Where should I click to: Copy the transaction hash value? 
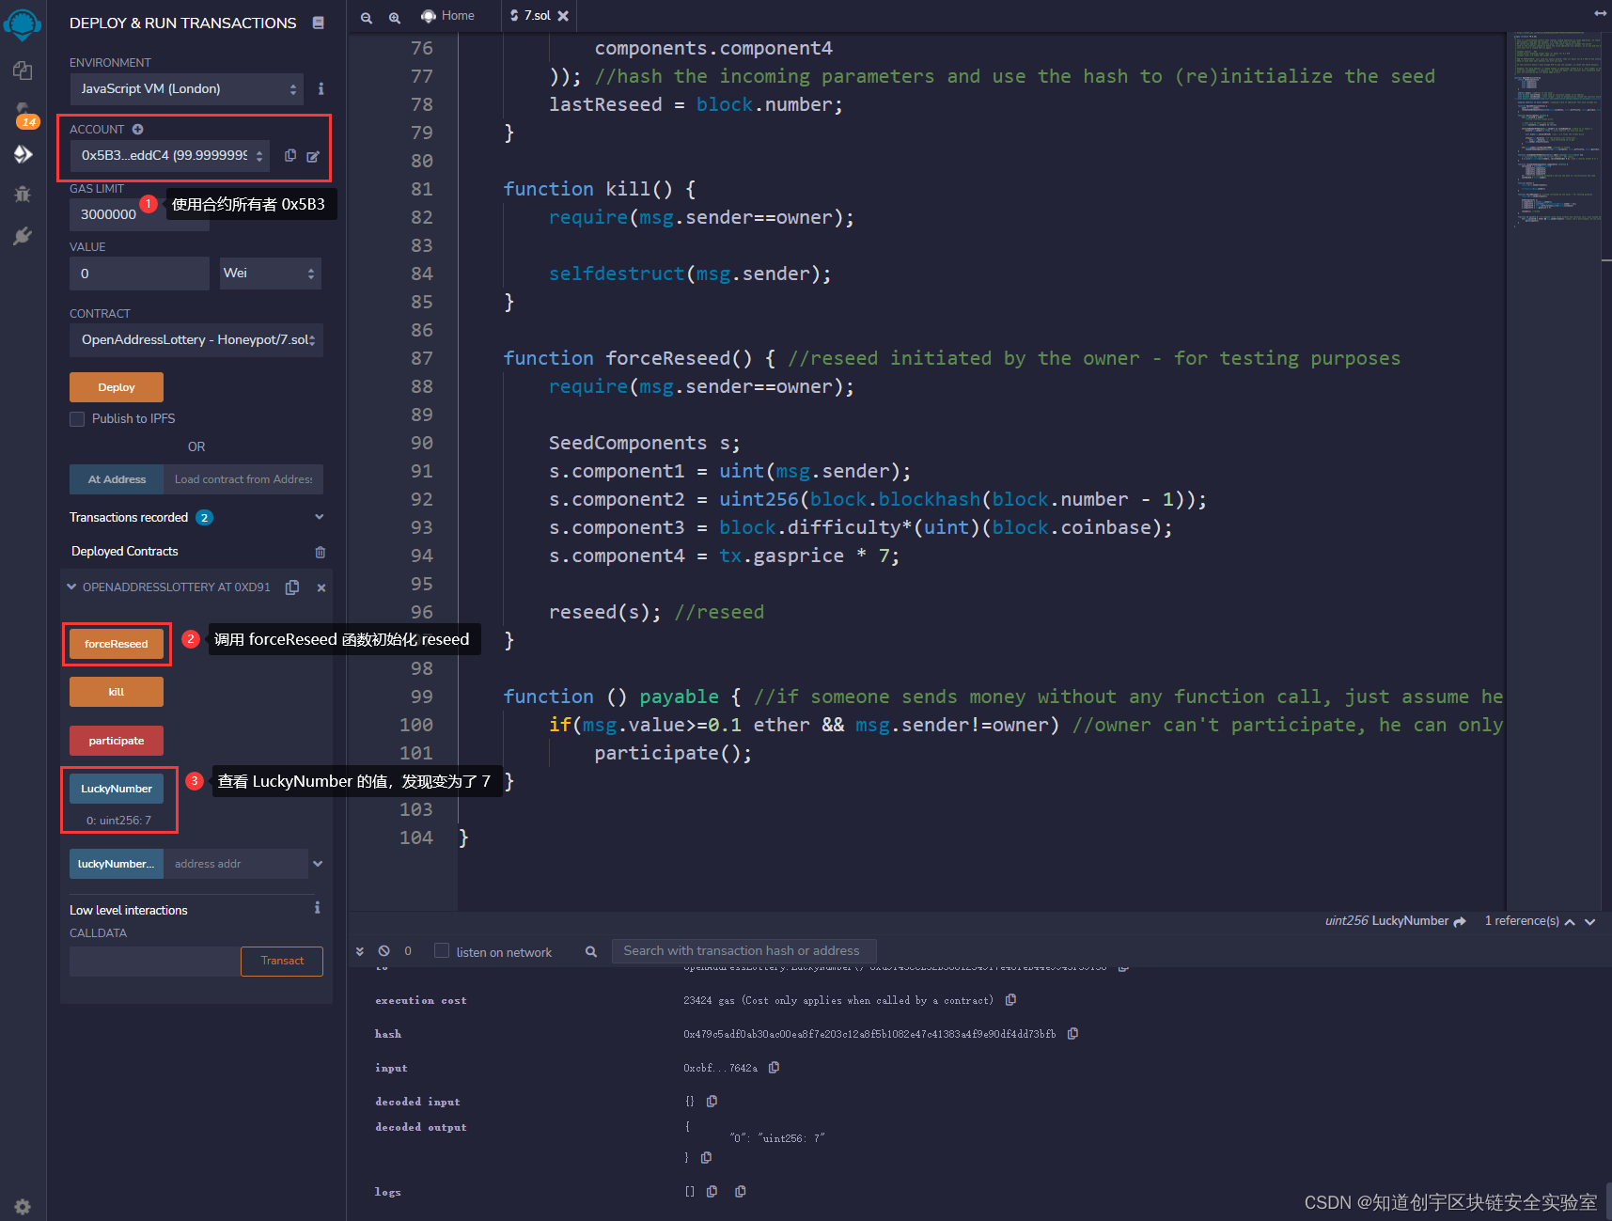tap(1072, 1034)
